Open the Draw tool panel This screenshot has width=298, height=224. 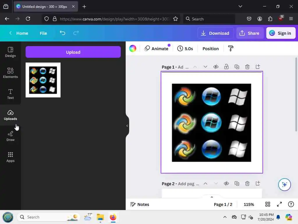[10, 136]
